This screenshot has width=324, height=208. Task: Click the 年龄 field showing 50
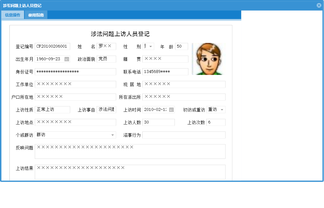click(x=181, y=46)
